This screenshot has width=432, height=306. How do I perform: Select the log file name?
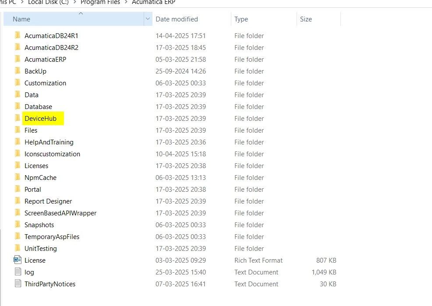[29, 272]
